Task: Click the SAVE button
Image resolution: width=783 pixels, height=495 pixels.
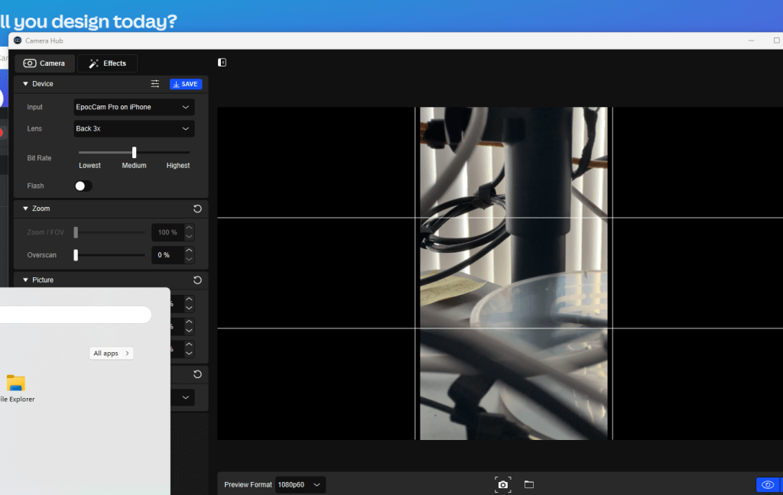Action: pos(186,84)
